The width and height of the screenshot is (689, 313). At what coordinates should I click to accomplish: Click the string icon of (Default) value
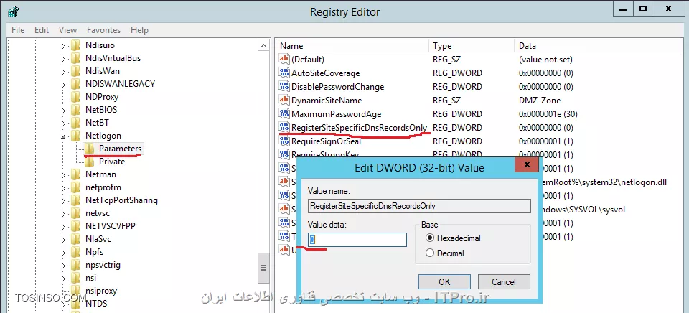[x=284, y=60]
